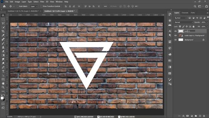
Task: Select the white Background layer thumbnail
Action: click(181, 40)
